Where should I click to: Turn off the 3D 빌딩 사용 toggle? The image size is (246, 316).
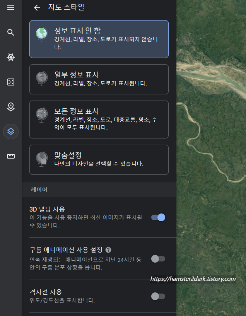pyautogui.click(x=158, y=217)
